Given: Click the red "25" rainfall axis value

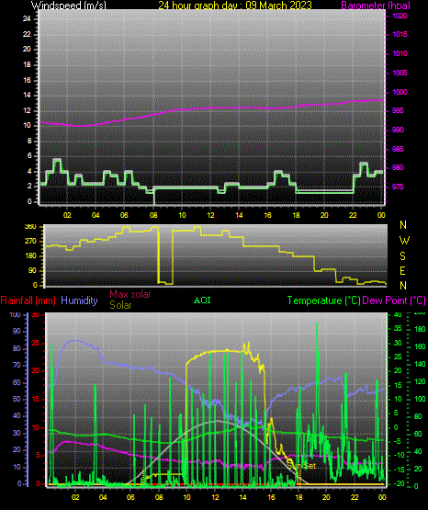Looking at the screenshot, I should point(36,343).
